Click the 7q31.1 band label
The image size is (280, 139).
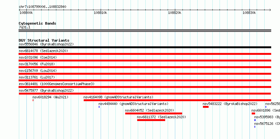25,27
